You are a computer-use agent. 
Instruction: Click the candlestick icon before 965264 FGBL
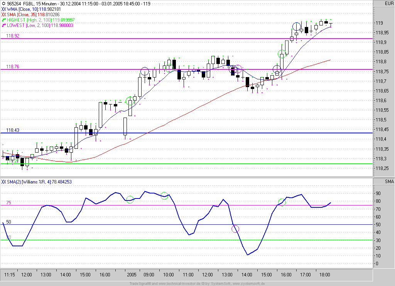(x=3, y=4)
